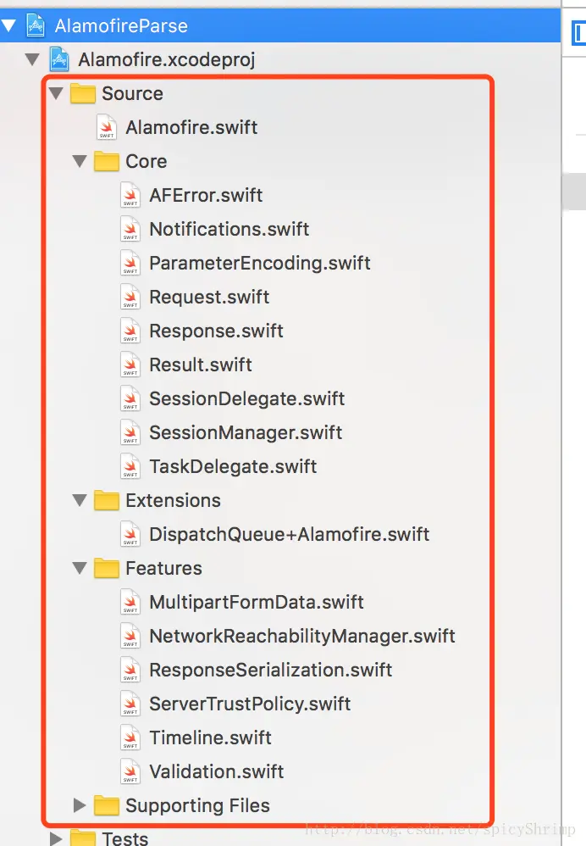The height and width of the screenshot is (846, 586).
Task: Click the Alamofire.xcodeproj file icon
Action: (x=59, y=59)
